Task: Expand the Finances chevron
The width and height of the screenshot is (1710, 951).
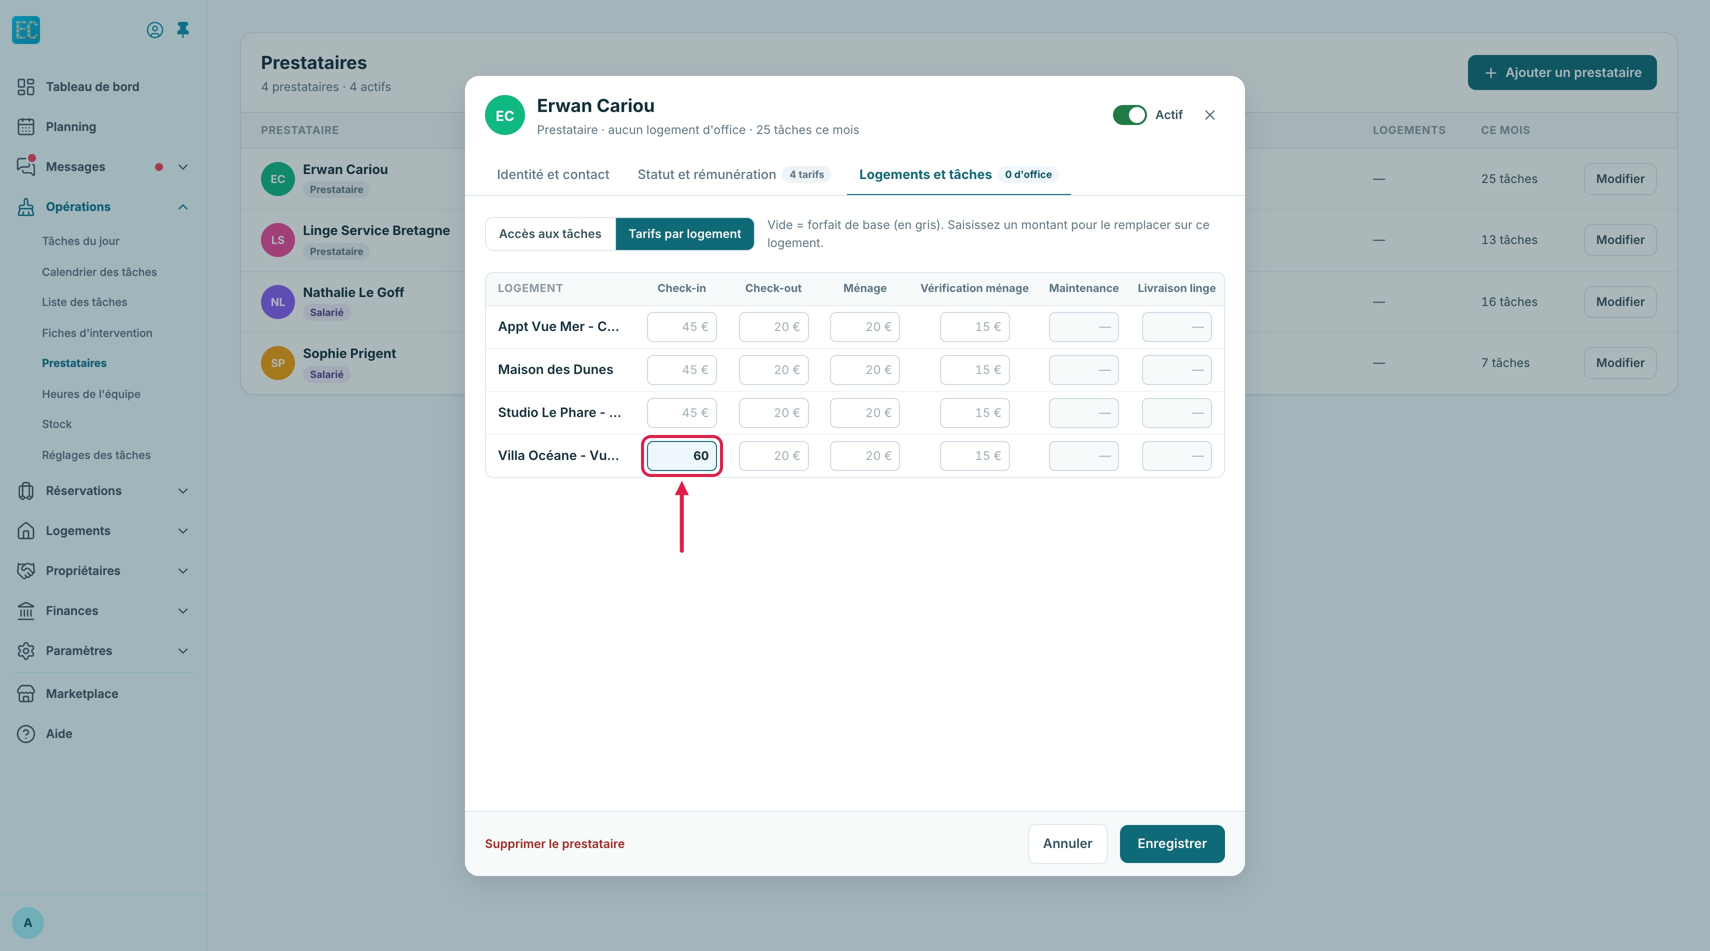Action: pyautogui.click(x=183, y=610)
